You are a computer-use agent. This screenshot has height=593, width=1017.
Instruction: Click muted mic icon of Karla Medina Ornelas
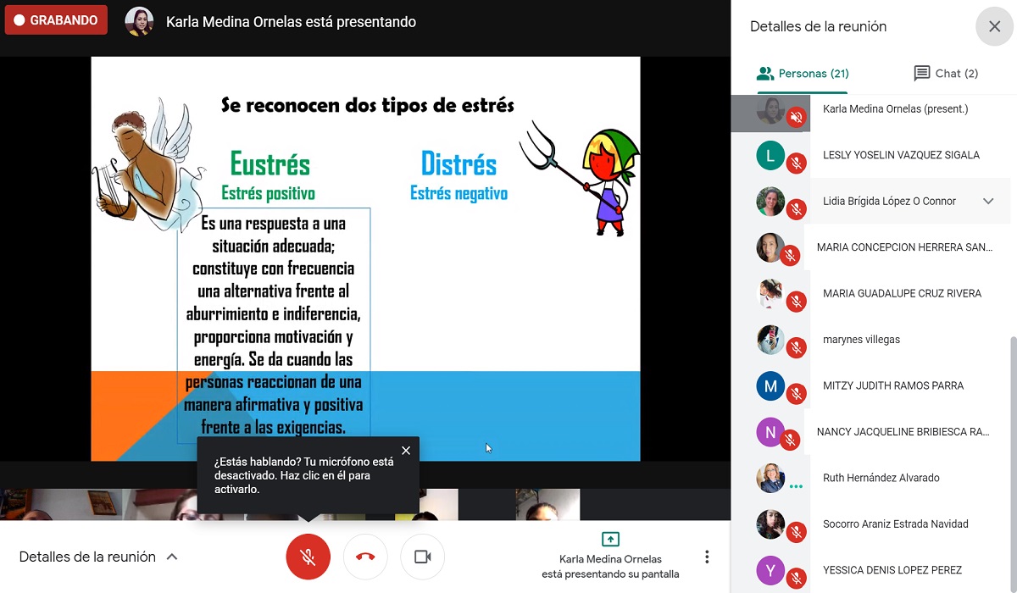[796, 118]
